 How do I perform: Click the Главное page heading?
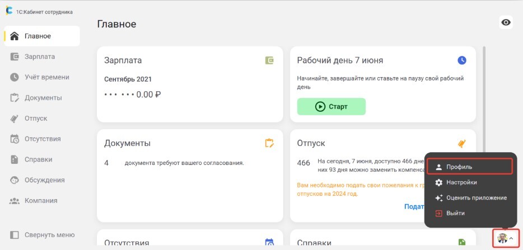pyautogui.click(x=116, y=25)
